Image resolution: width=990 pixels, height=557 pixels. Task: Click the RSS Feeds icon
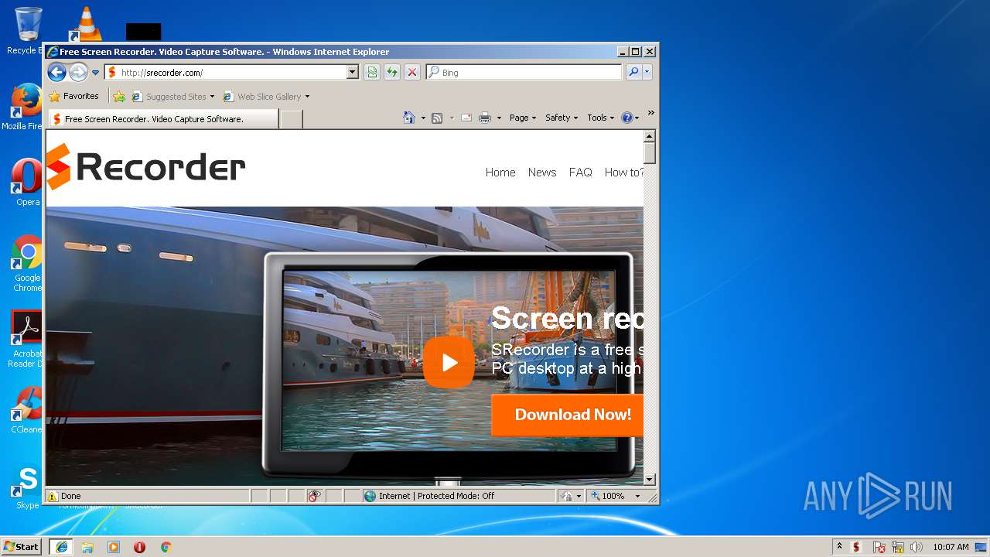(x=437, y=118)
